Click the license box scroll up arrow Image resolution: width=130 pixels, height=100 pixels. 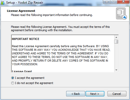tap(116, 37)
